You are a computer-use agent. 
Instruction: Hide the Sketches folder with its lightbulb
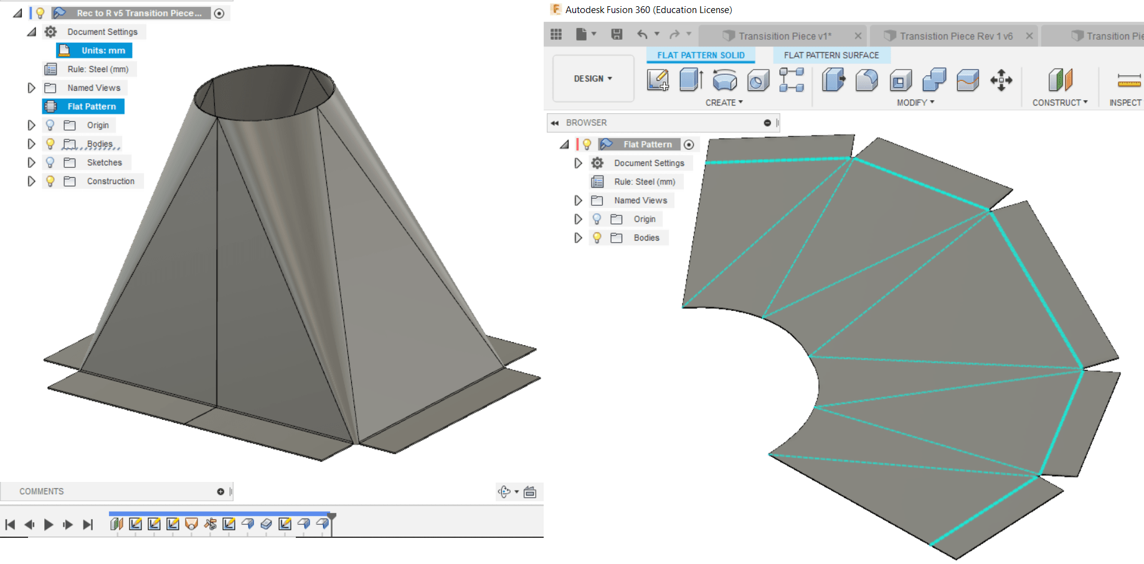point(50,162)
